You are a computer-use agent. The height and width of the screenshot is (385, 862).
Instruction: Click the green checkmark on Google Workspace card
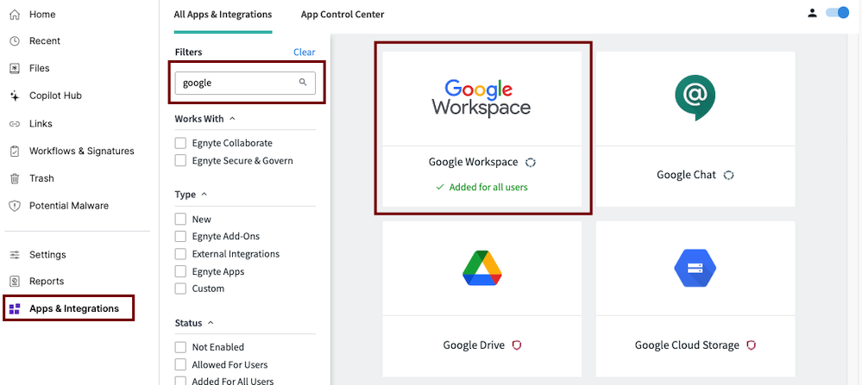tap(440, 188)
